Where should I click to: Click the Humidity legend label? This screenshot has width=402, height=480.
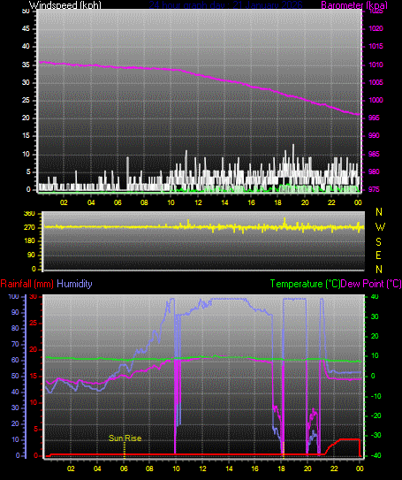(74, 284)
